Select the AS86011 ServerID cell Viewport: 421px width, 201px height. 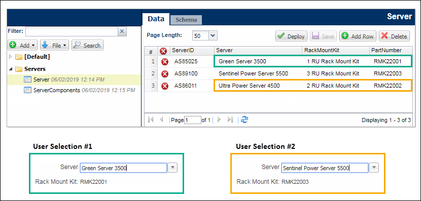186,86
